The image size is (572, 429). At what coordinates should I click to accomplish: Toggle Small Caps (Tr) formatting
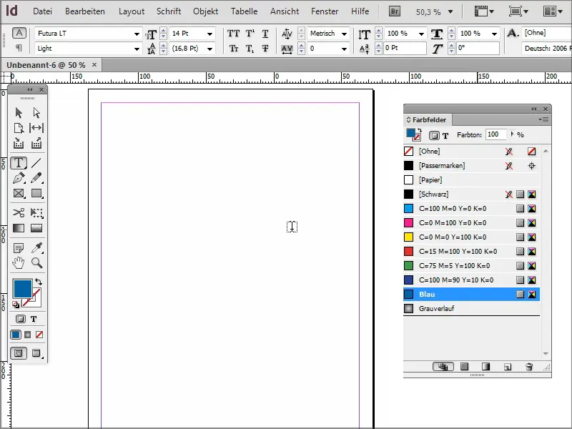click(234, 48)
